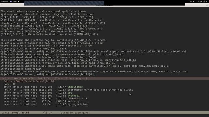
Task: Open CMakeLists.txt in Dired listing
Action: tap(78, 98)
